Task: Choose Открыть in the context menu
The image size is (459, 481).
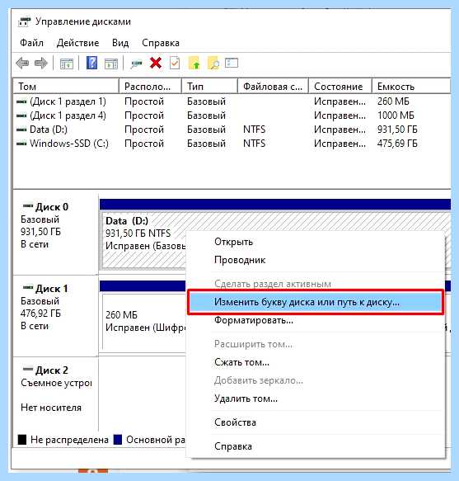Action: [316, 242]
